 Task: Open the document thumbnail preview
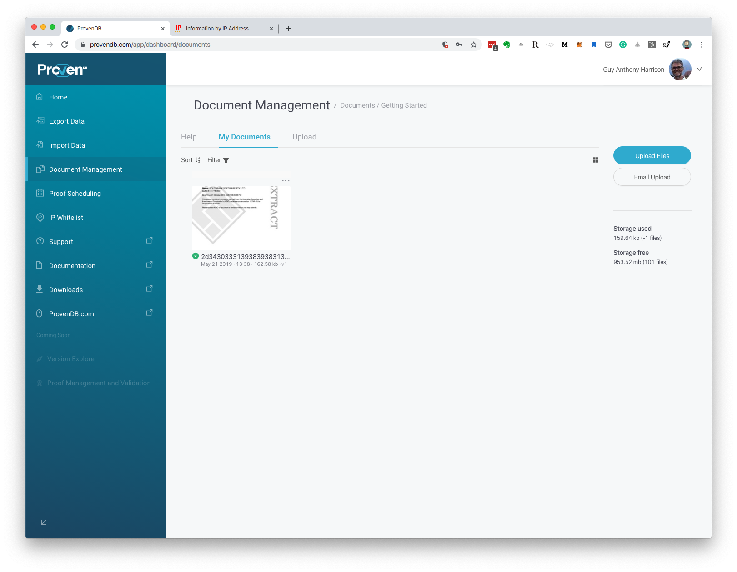(241, 218)
